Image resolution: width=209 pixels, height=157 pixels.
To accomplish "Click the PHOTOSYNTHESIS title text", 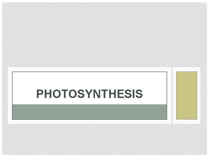I will (89, 94).
